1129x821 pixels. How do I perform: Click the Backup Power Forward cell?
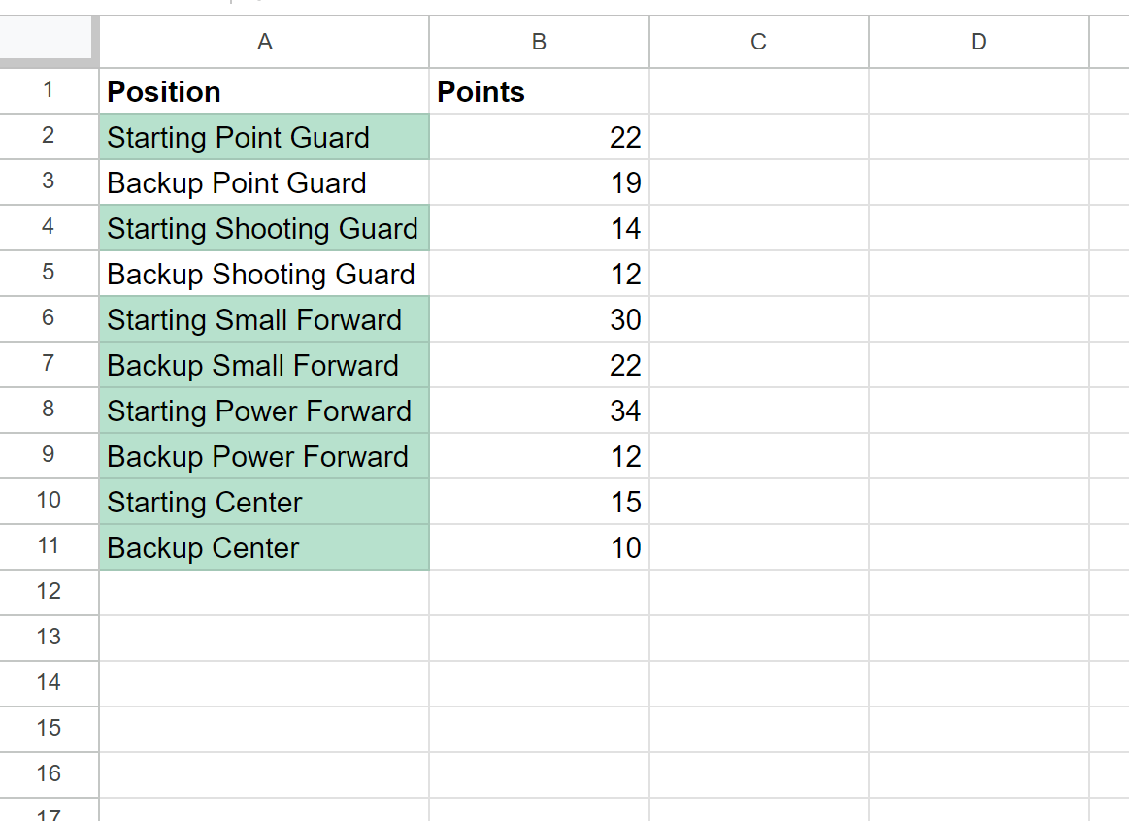[264, 456]
